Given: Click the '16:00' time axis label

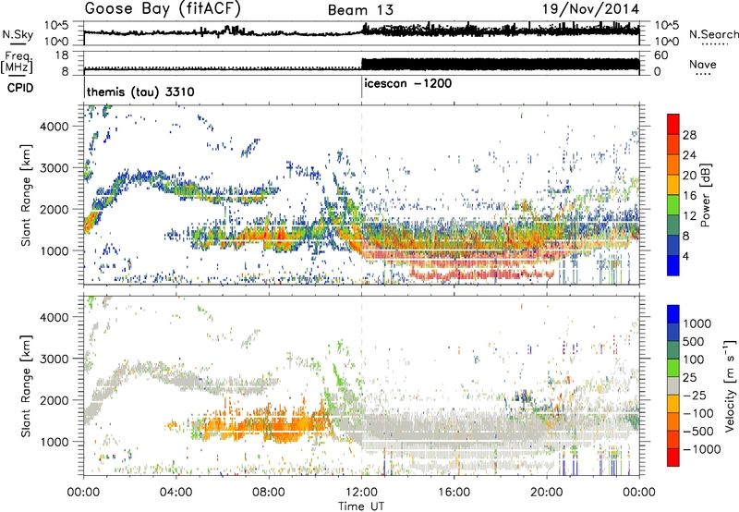Looking at the screenshot, I should pyautogui.click(x=454, y=493).
